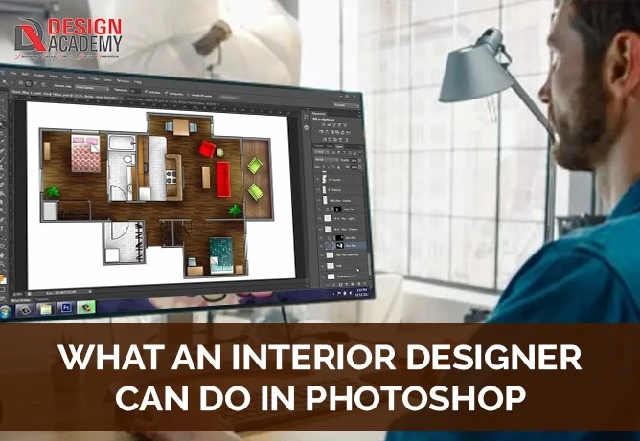Image resolution: width=640 pixels, height=441 pixels.
Task: Add a Hue/Saturation adjustment
Action: point(321,132)
